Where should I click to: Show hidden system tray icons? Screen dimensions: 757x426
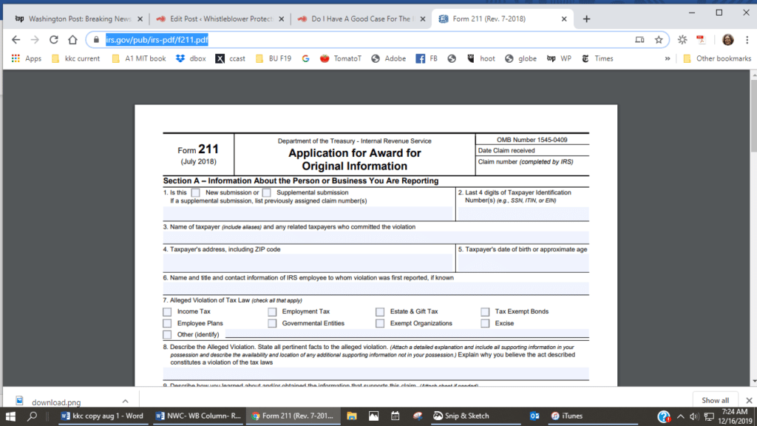click(x=679, y=416)
